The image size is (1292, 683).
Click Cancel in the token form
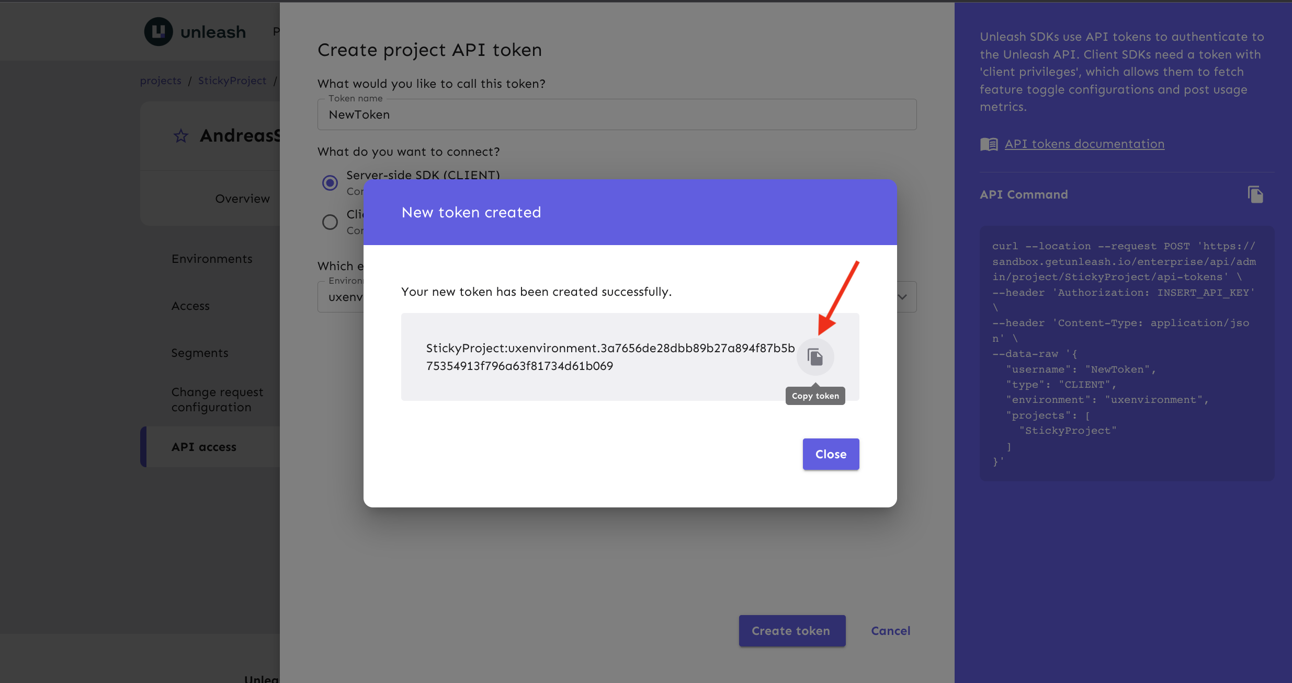pyautogui.click(x=890, y=631)
